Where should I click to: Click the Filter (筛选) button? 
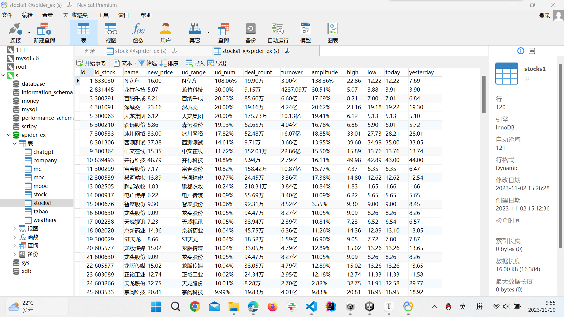(x=147, y=63)
